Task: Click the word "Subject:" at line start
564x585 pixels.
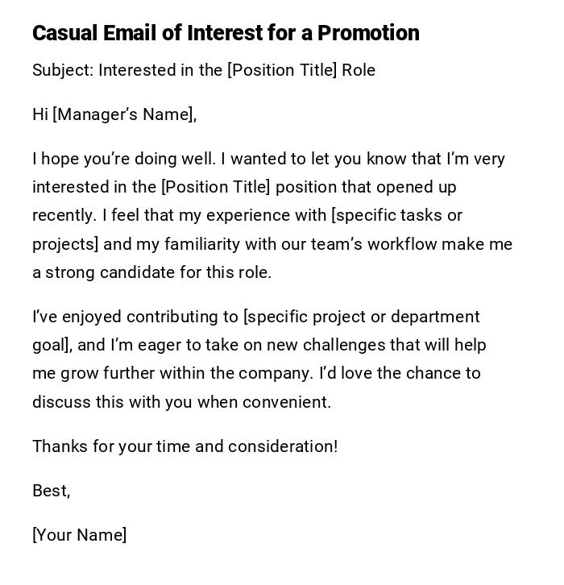Action: point(63,70)
